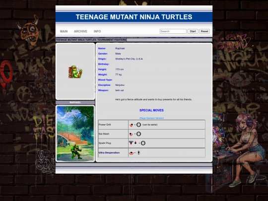The height and width of the screenshot is (201, 268).
Task: Click the Sai Slash button circle icon
Action: (138, 134)
